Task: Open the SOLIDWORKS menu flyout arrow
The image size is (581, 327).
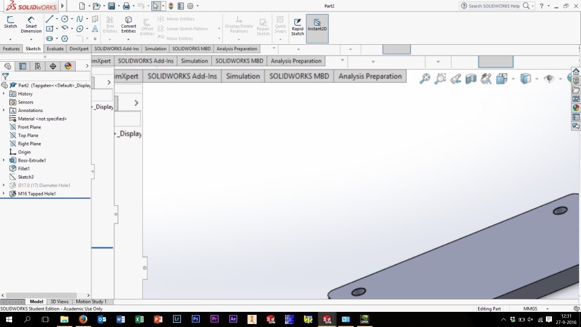Action: [x=62, y=5]
